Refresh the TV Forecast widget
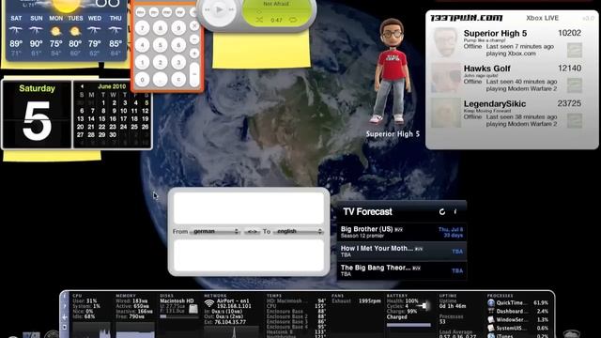The width and height of the screenshot is (601, 338). (x=442, y=211)
